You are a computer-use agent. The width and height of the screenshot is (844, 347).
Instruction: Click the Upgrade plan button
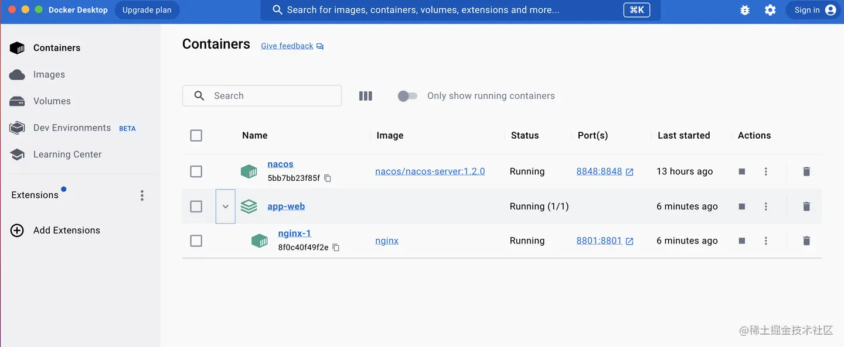point(147,10)
